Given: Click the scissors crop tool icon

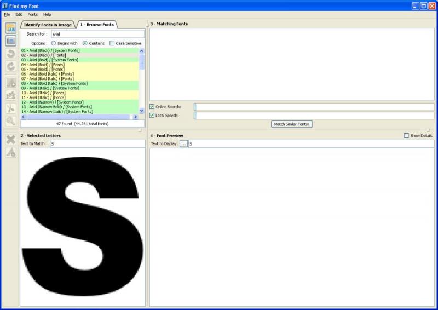Looking at the screenshot, I should (x=11, y=108).
